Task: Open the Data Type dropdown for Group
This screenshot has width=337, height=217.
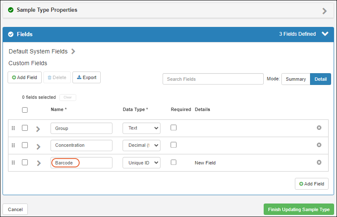Action: pos(141,128)
